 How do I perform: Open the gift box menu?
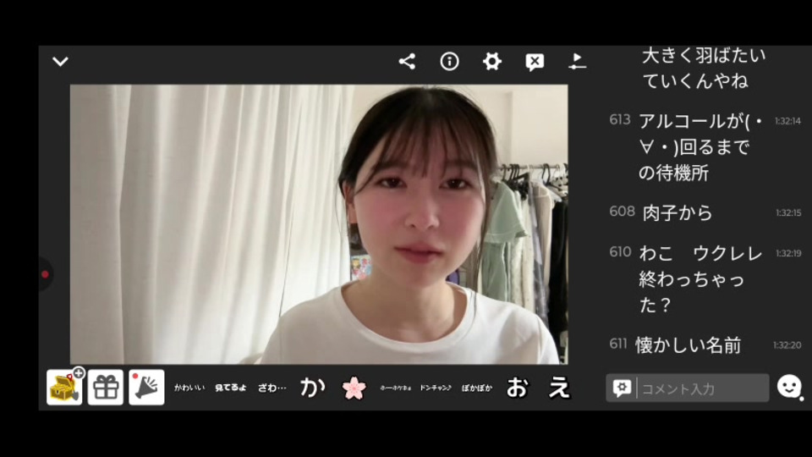click(x=106, y=387)
